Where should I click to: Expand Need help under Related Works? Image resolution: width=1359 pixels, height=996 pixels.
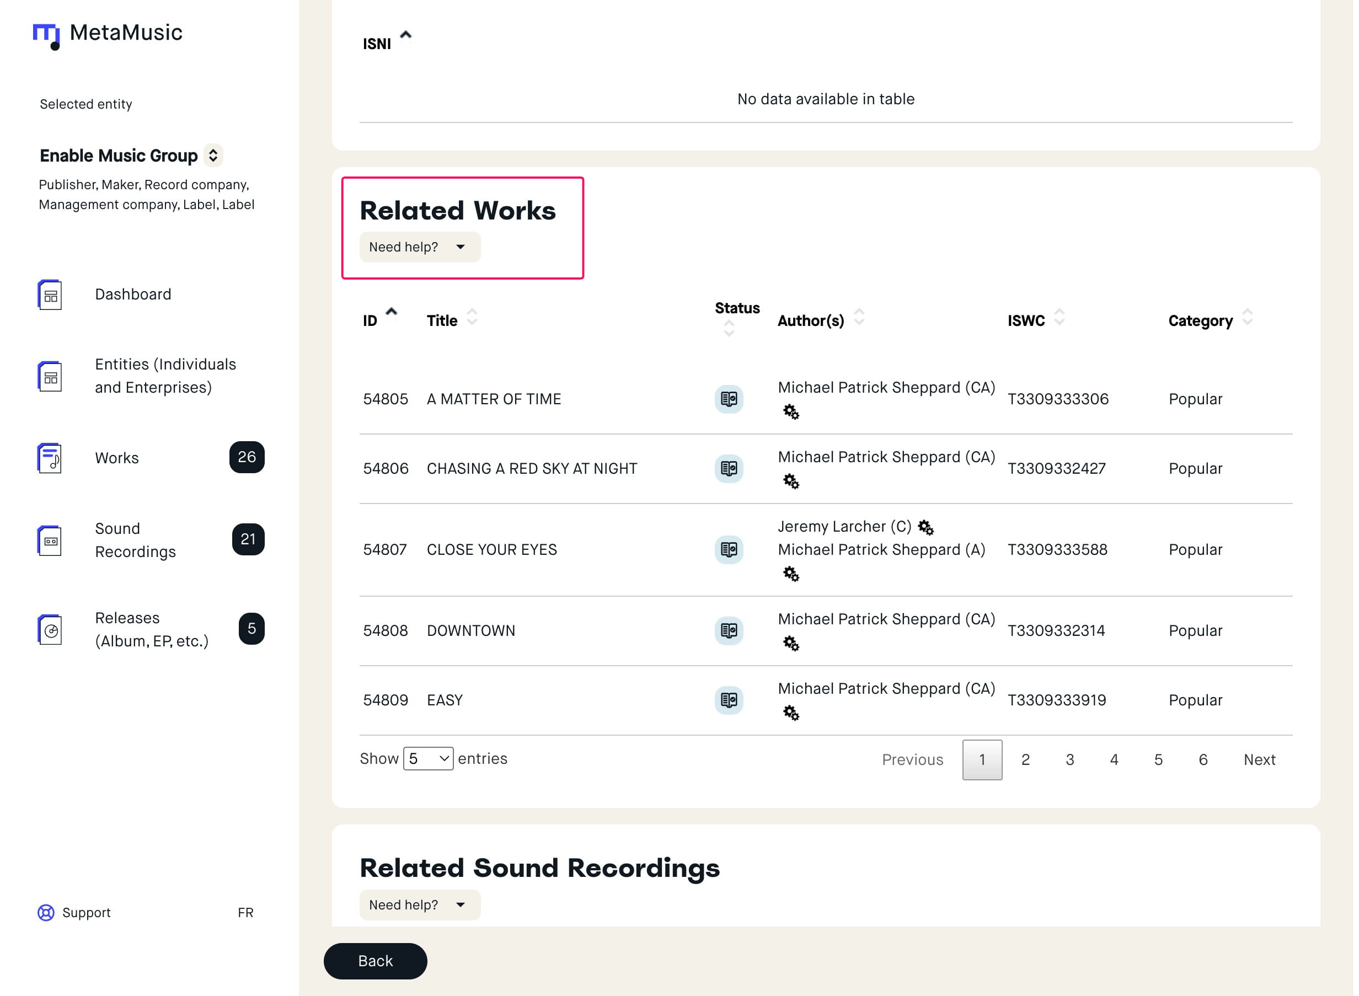[421, 248]
